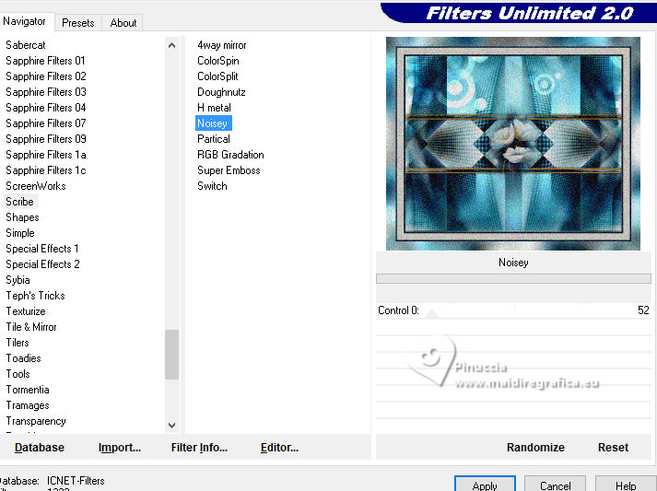Screen dimensions: 657x491
Task: Click the category list scrollbar thumb
Action: [171, 355]
